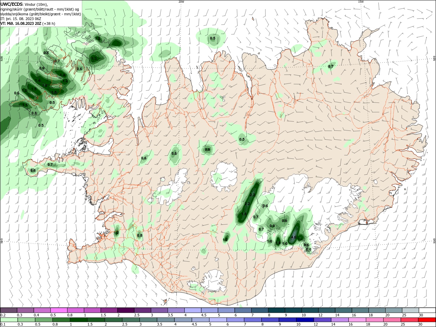Click the dark navy swatch between 10 and 12, lower scale

tap(305, 320)
